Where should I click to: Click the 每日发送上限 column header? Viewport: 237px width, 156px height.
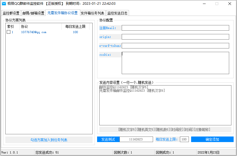pyautogui.click(x=76, y=27)
